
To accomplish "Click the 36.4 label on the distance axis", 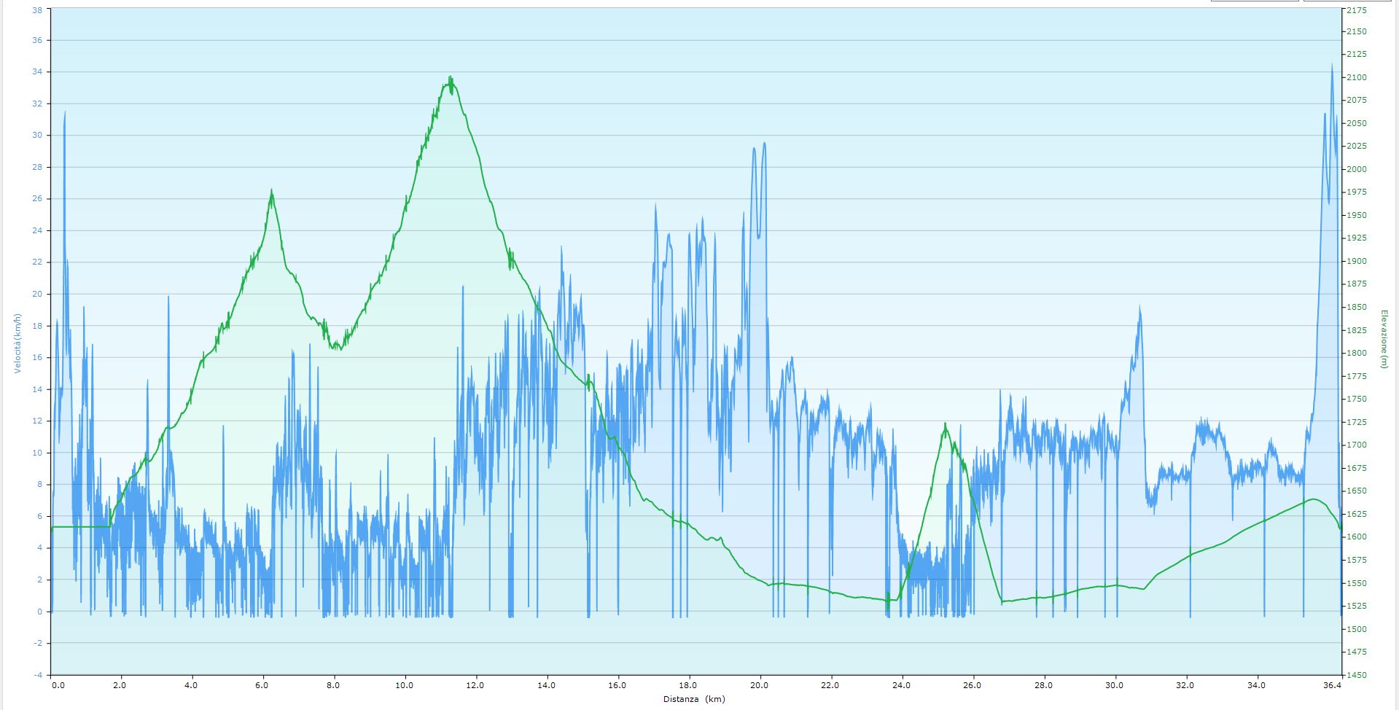I will click(x=1331, y=685).
